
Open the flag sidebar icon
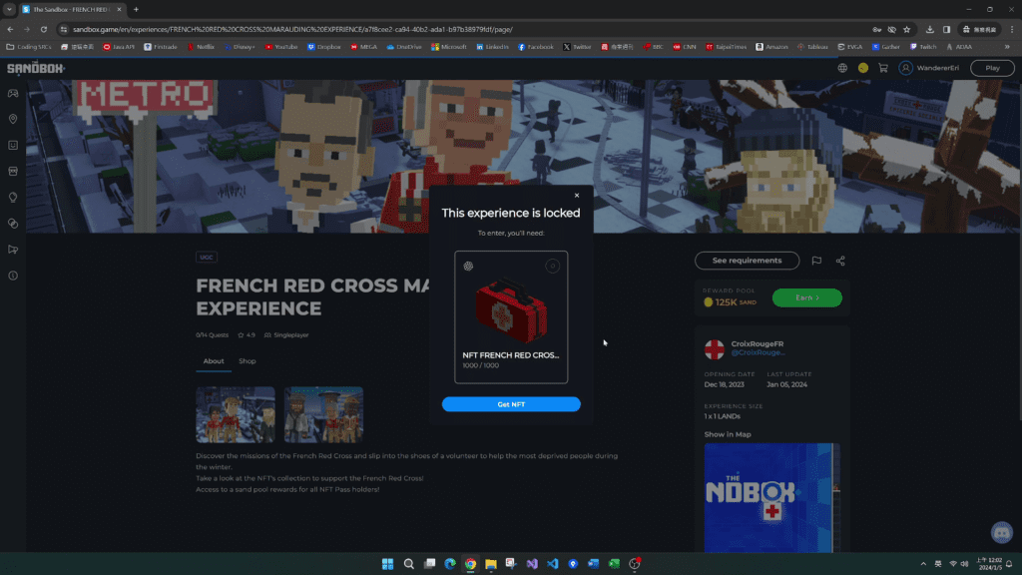click(13, 250)
